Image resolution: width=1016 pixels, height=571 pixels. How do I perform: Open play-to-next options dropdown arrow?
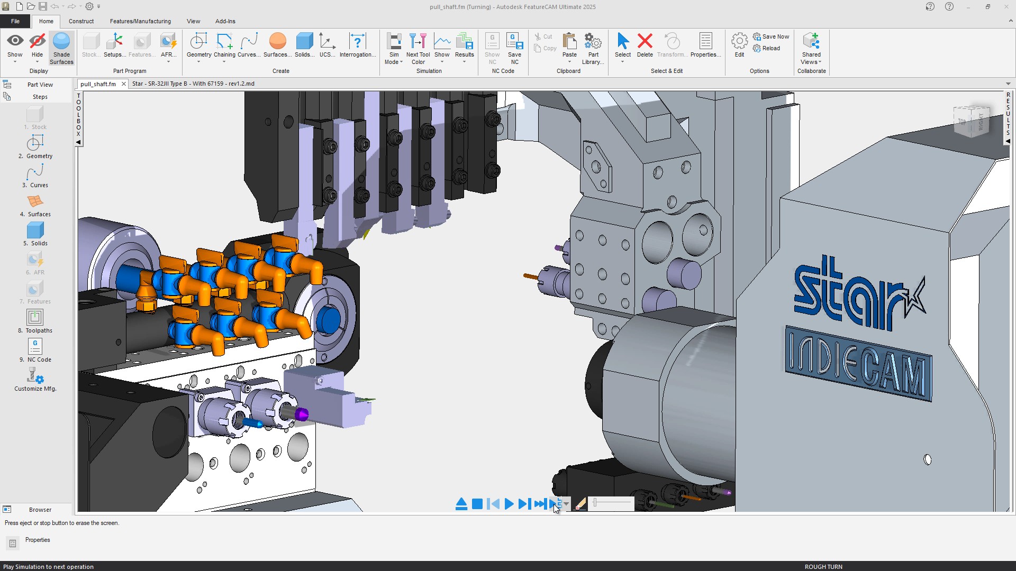(x=566, y=504)
